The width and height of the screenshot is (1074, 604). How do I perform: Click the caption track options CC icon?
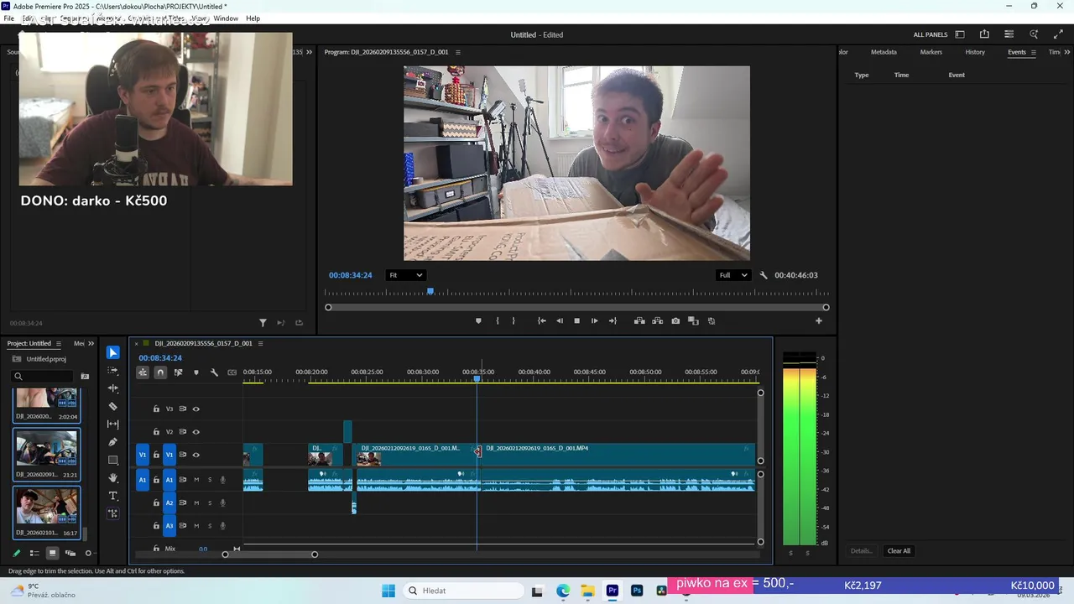click(232, 372)
